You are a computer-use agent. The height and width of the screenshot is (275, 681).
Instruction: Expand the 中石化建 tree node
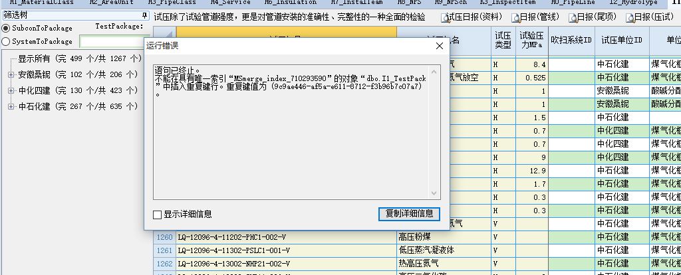11,106
